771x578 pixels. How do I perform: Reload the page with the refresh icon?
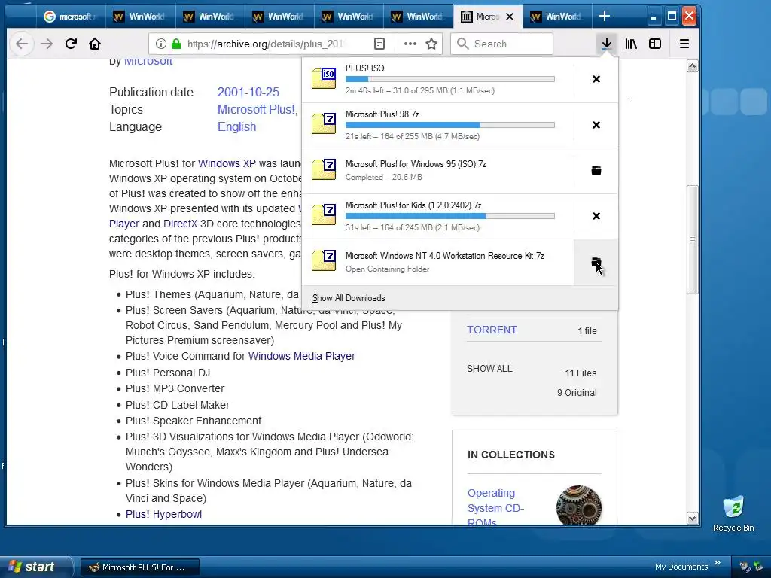[x=71, y=44]
